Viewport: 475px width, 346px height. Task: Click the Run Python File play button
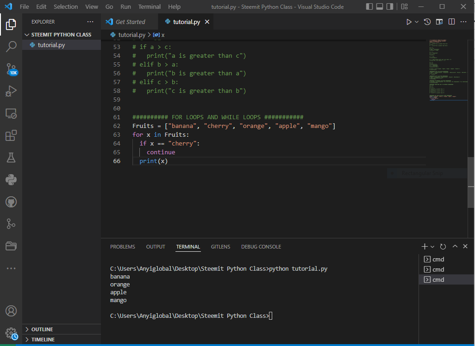click(x=408, y=22)
